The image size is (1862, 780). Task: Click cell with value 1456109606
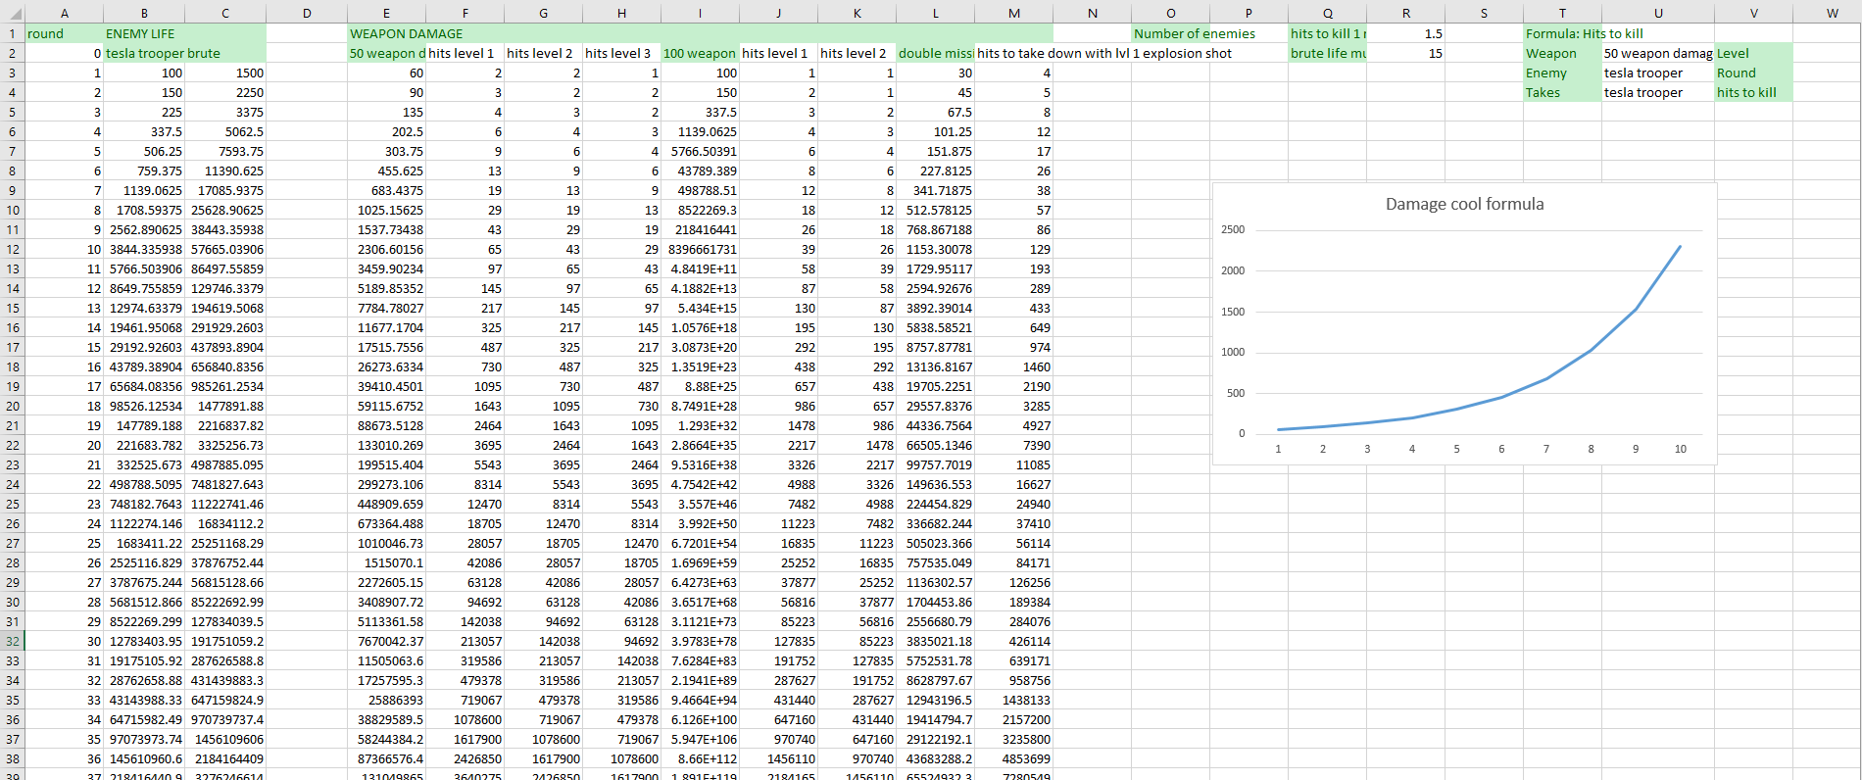pyautogui.click(x=225, y=739)
